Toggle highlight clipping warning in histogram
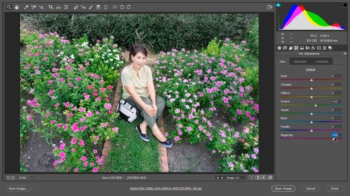This screenshot has height=196, width=350. coord(345,5)
